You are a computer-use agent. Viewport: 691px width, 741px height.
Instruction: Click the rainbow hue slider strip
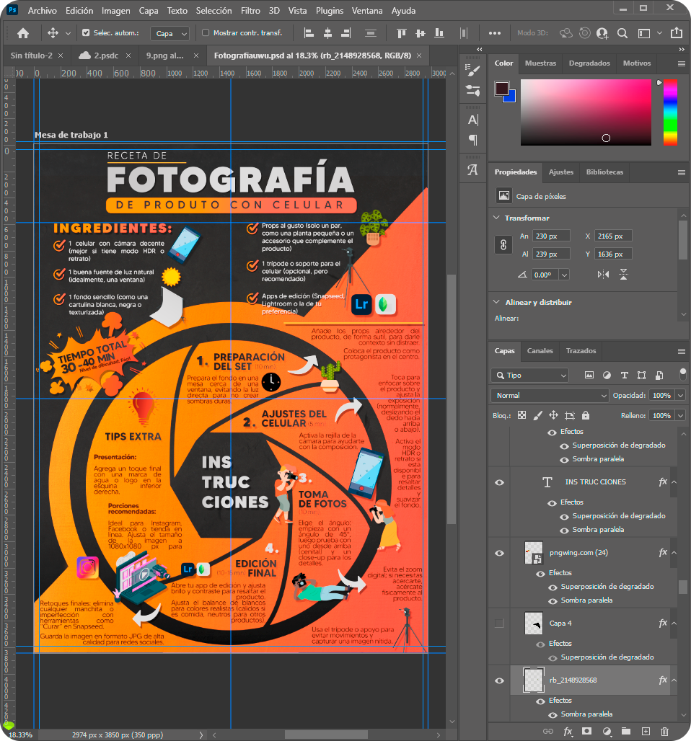pos(670,111)
